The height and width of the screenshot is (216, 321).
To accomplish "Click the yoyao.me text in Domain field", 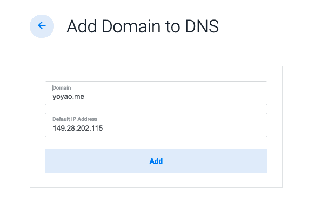I will 69,96.
